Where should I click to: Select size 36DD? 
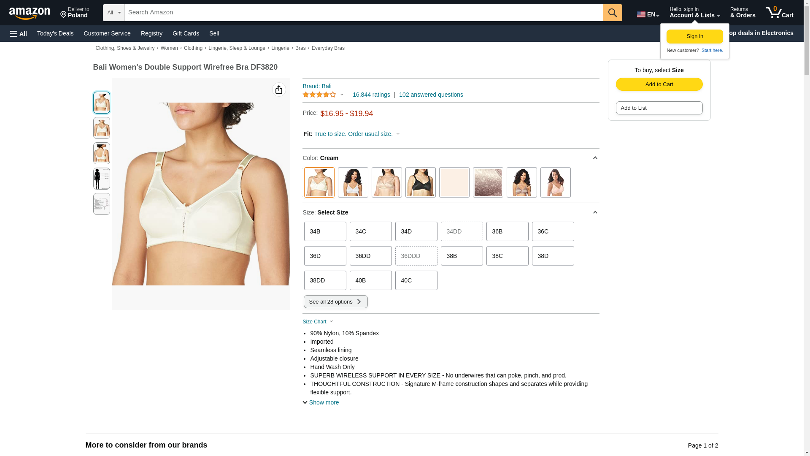click(370, 256)
